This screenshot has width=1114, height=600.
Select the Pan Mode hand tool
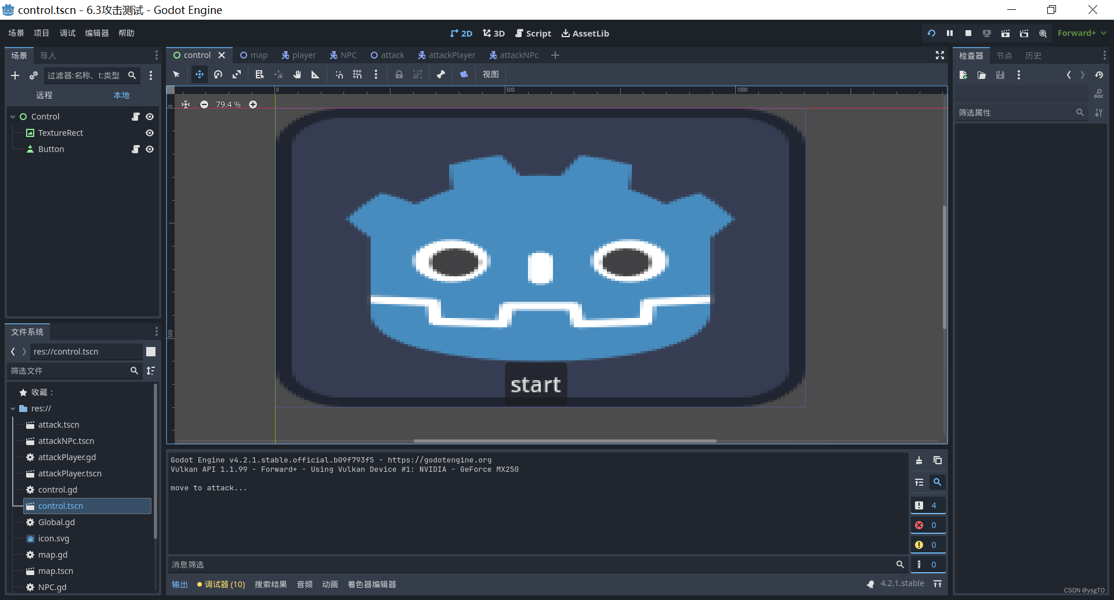(x=297, y=74)
